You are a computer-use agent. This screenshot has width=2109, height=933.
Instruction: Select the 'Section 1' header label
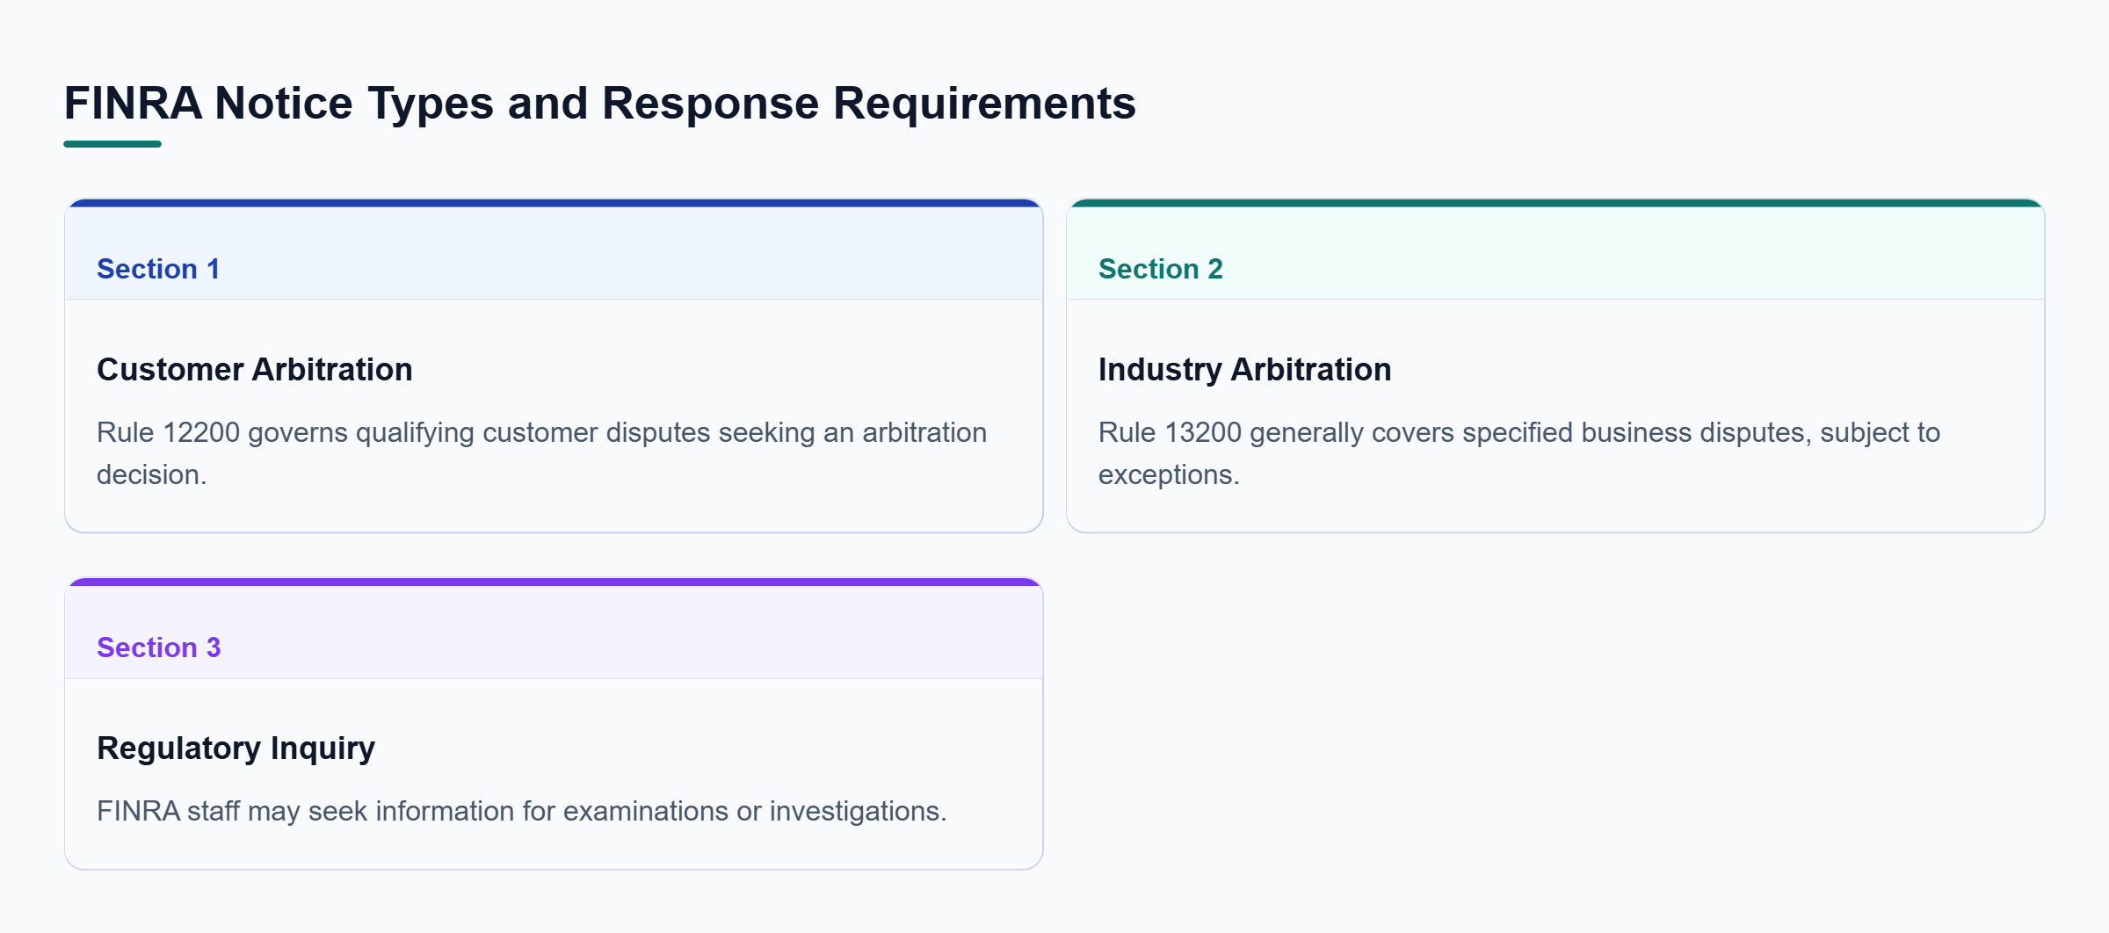coord(158,269)
